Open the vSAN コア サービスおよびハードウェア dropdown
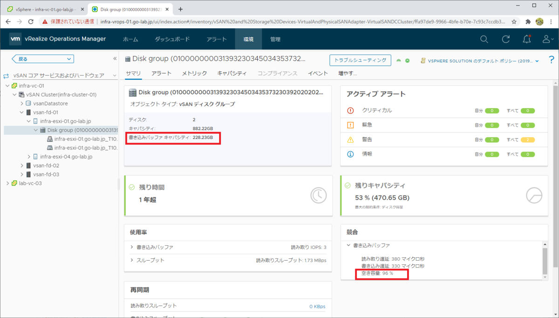This screenshot has width=559, height=318. coord(65,75)
